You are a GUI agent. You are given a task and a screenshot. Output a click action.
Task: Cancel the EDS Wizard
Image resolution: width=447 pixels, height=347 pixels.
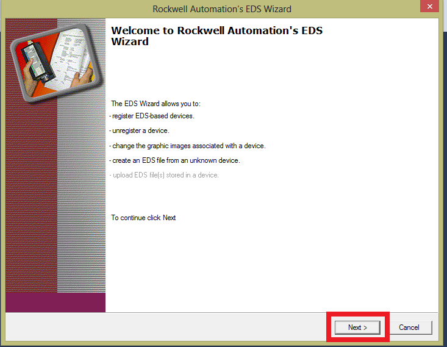coord(409,327)
